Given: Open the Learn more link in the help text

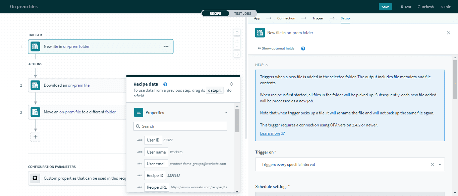Looking at the screenshot, I should pos(270,133).
